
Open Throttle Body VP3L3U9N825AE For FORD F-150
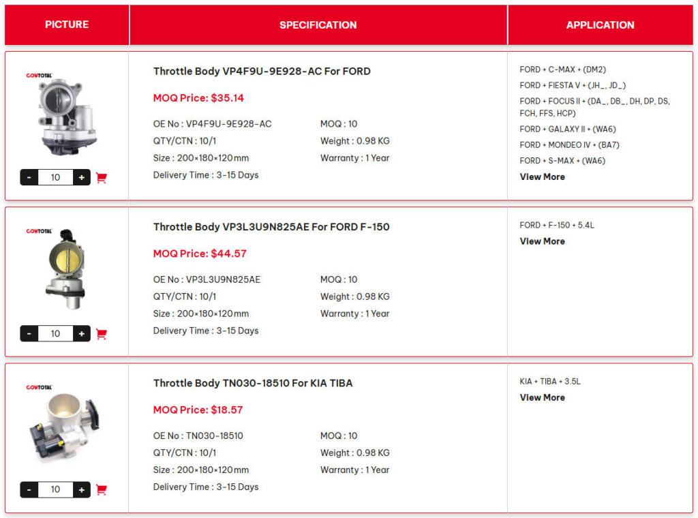[271, 227]
